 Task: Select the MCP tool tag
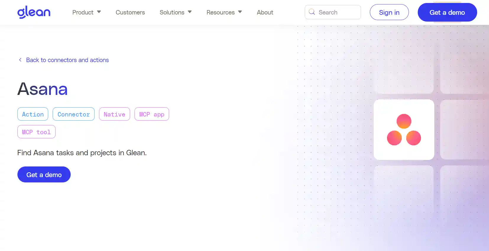click(x=36, y=132)
